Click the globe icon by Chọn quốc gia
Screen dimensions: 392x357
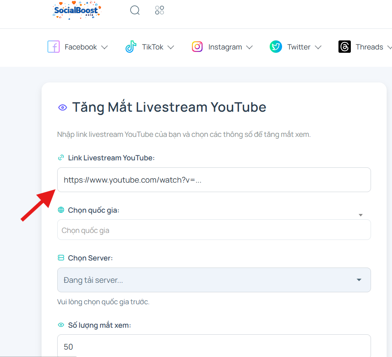(x=61, y=210)
